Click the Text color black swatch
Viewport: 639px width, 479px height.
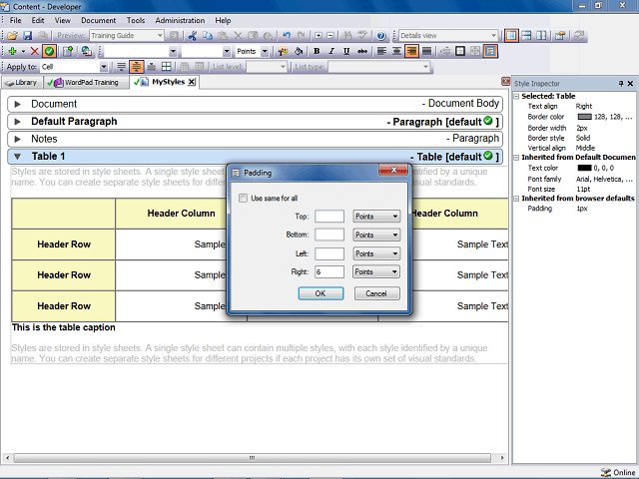click(584, 168)
